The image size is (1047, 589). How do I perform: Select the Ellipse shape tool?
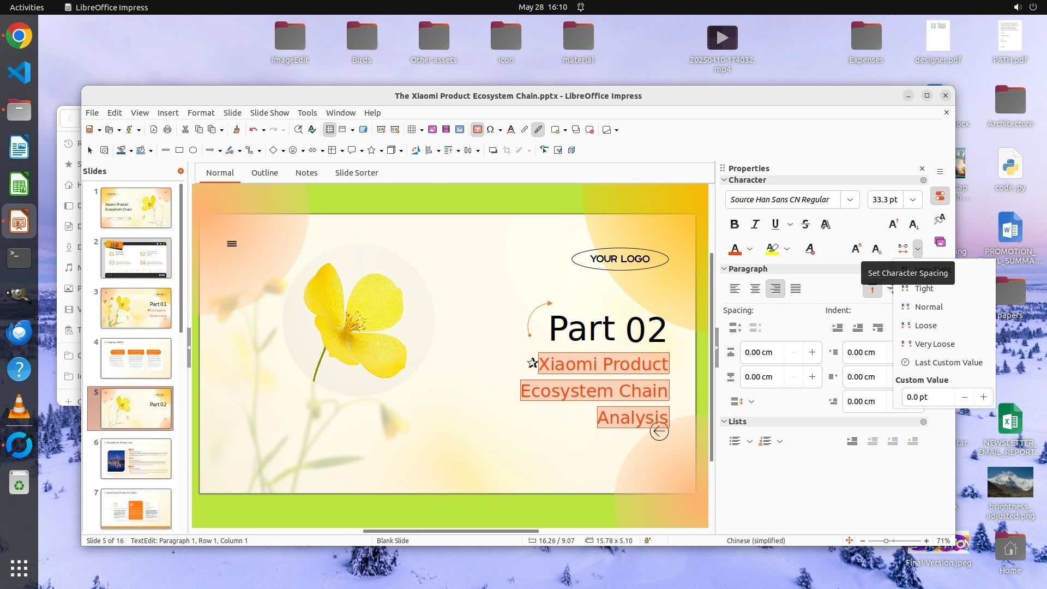point(193,151)
